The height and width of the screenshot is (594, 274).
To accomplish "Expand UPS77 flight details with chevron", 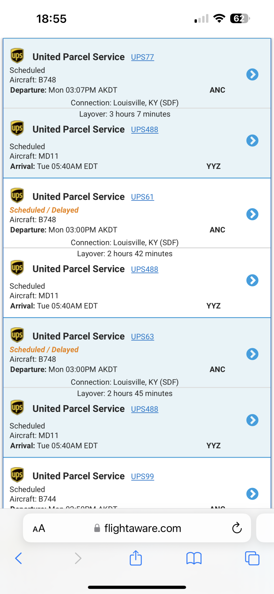I will (252, 75).
